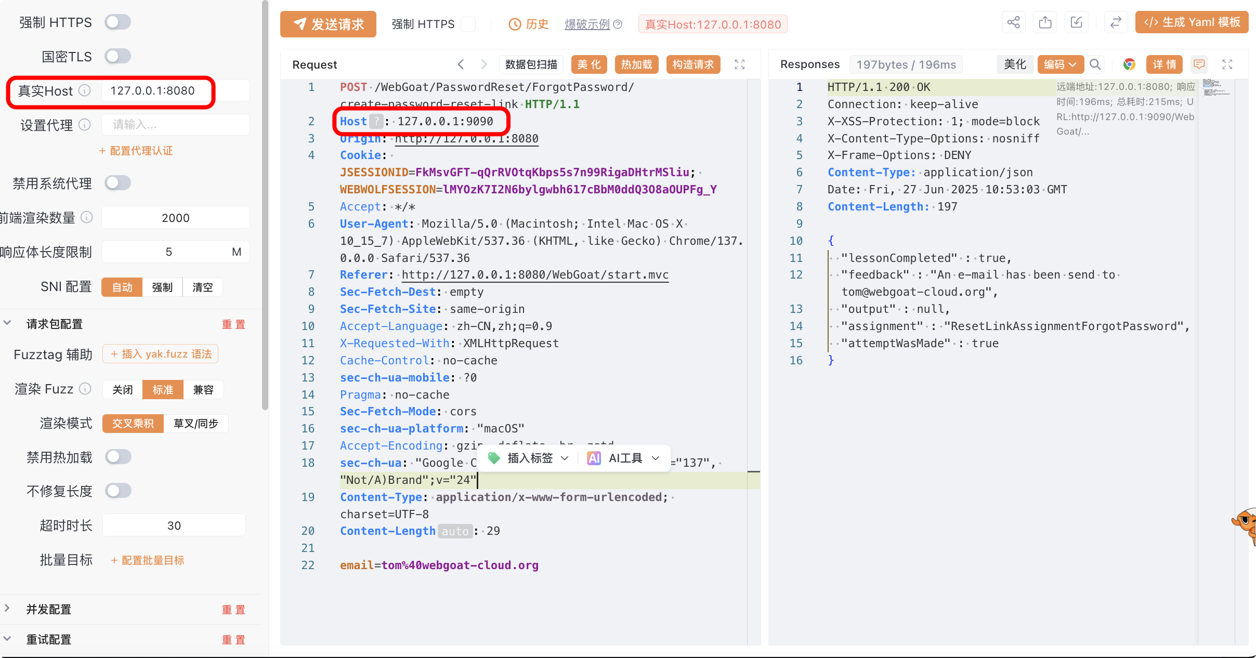Collapse the 请求包配置 section
This screenshot has height=658, width=1256.
7,323
